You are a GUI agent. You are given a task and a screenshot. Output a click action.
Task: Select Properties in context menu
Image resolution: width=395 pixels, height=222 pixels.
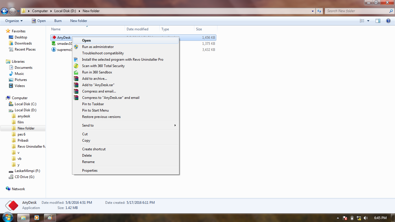coord(125,171)
